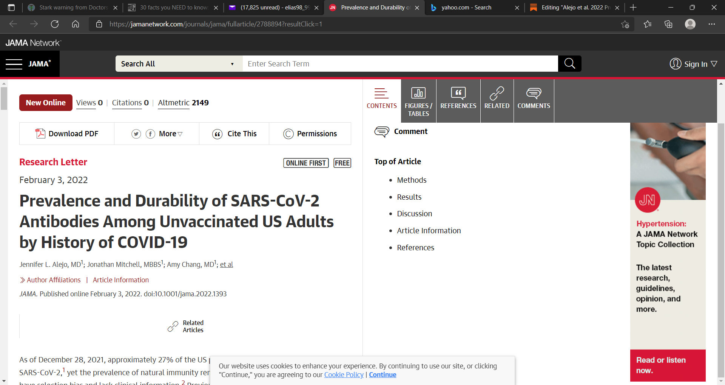Image resolution: width=725 pixels, height=385 pixels.
Task: Click the Related Articles link icon
Action: (x=173, y=326)
